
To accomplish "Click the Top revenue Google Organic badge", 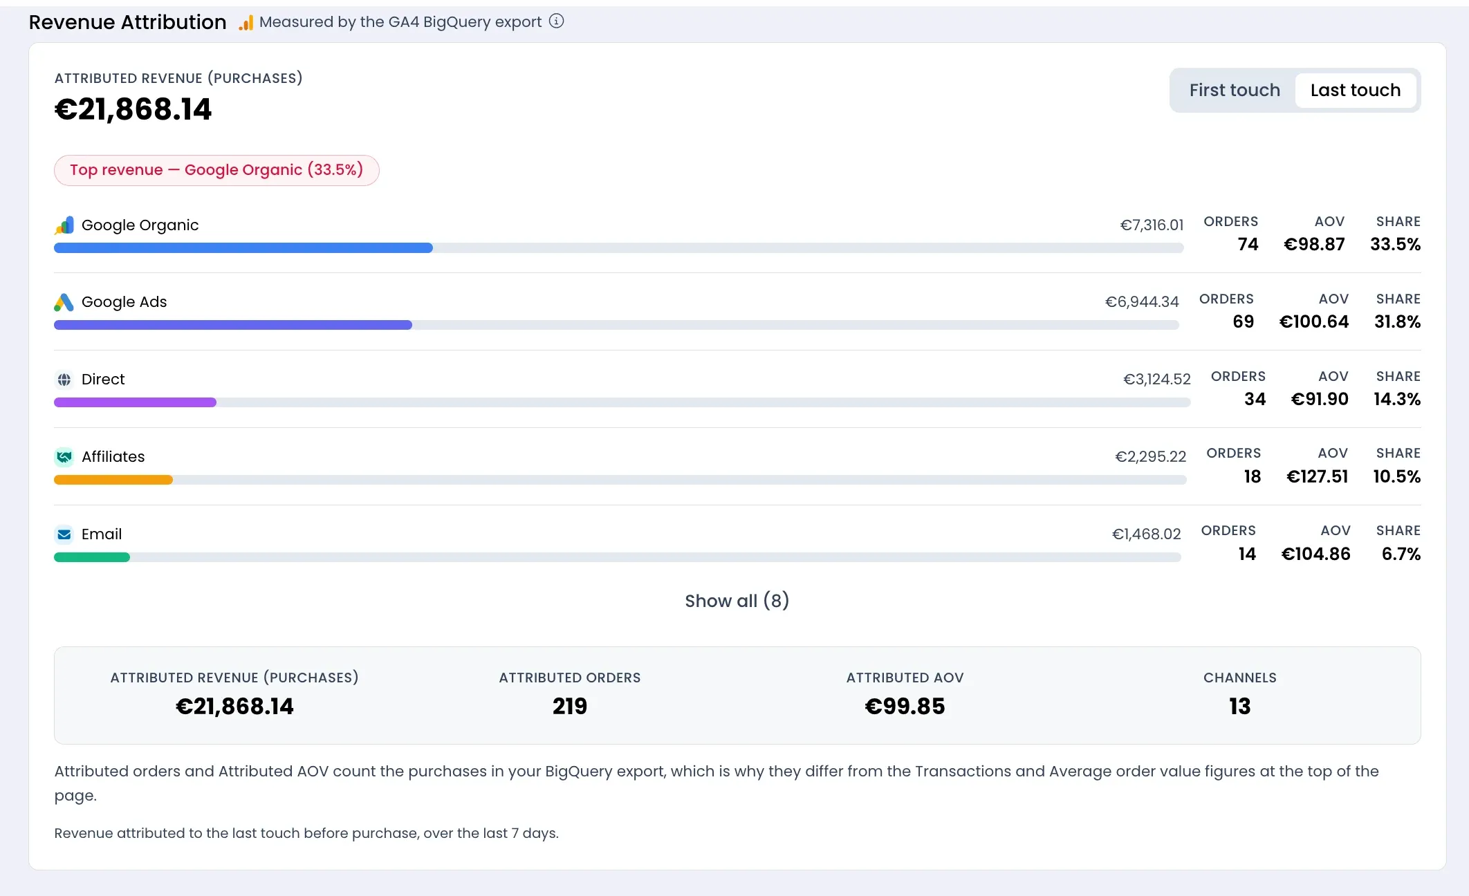I will pyautogui.click(x=216, y=170).
